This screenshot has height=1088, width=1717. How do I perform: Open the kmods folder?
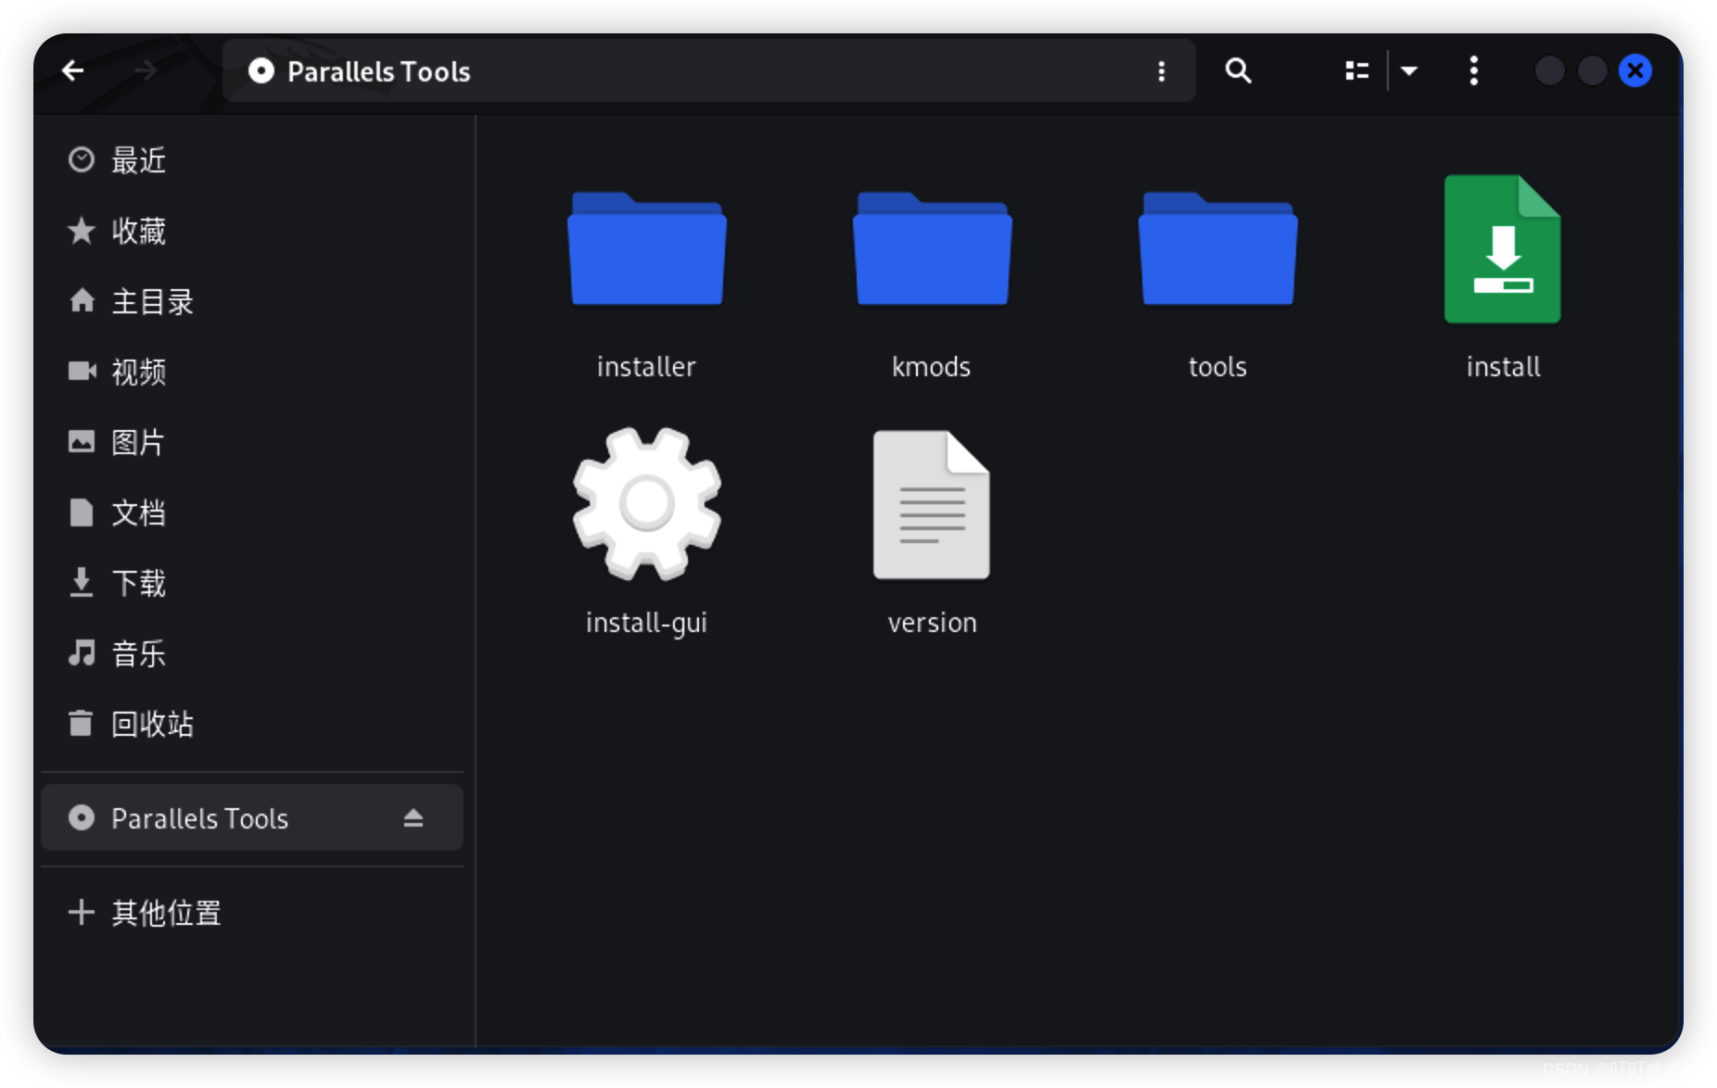coord(932,248)
